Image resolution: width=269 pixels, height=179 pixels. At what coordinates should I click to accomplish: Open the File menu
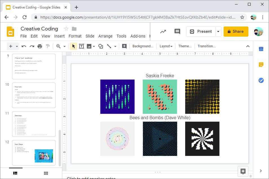pyautogui.click(x=23, y=36)
